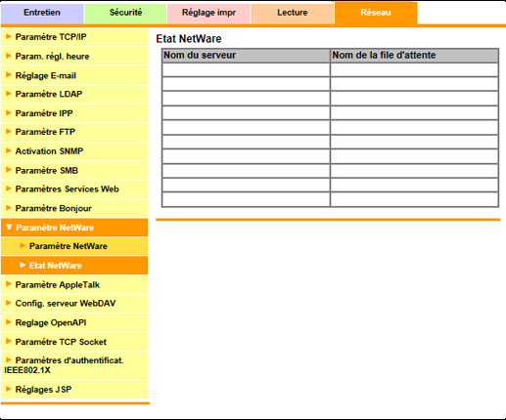
Task: Open Paramètre AppleTalk settings
Action: click(x=74, y=285)
